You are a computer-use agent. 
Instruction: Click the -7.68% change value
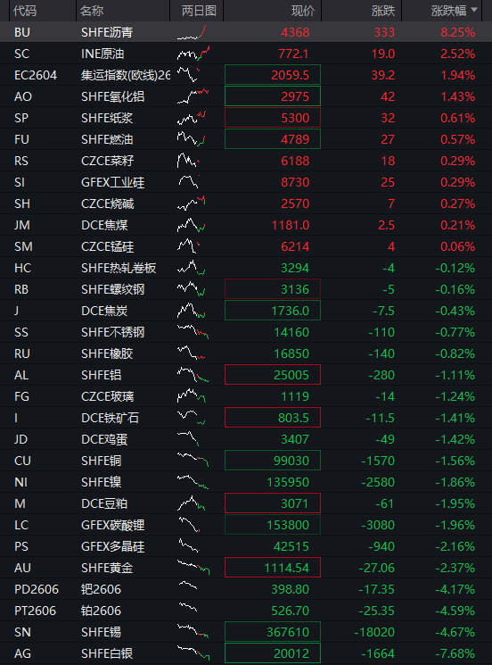click(x=455, y=653)
